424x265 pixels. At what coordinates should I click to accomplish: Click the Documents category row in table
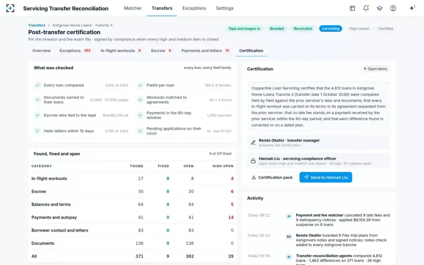coord(132,243)
